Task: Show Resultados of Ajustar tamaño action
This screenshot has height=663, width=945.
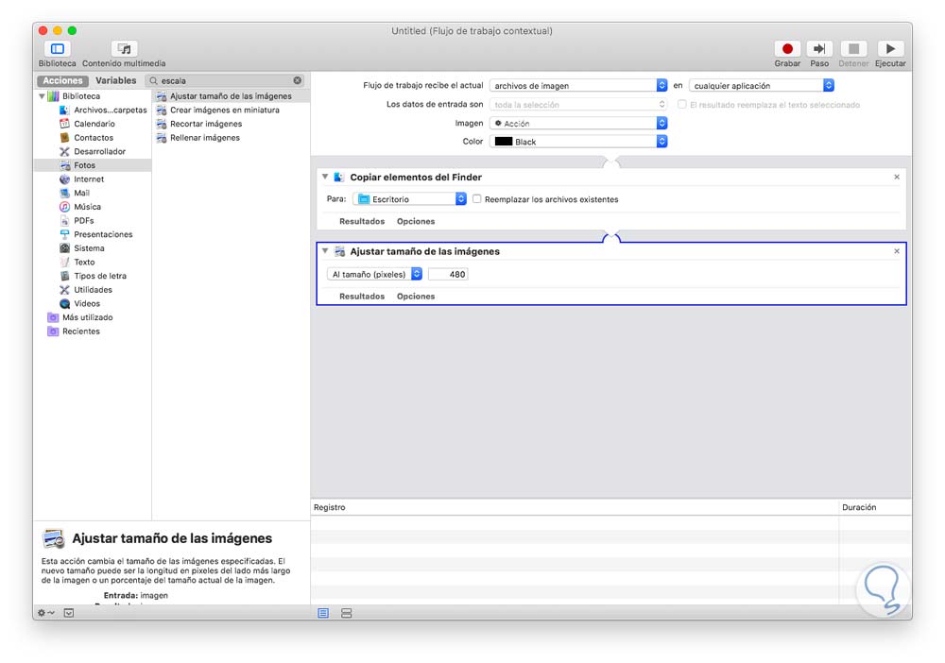Action: coord(362,297)
